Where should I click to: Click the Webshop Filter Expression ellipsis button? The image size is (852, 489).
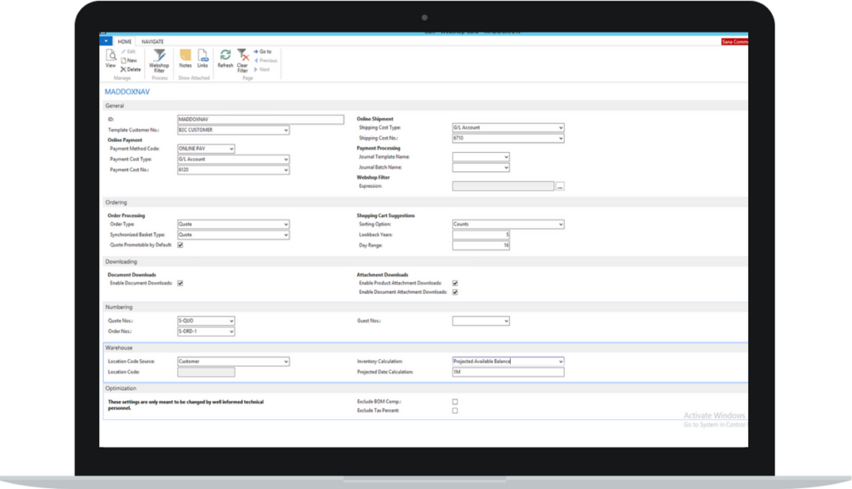pos(560,187)
